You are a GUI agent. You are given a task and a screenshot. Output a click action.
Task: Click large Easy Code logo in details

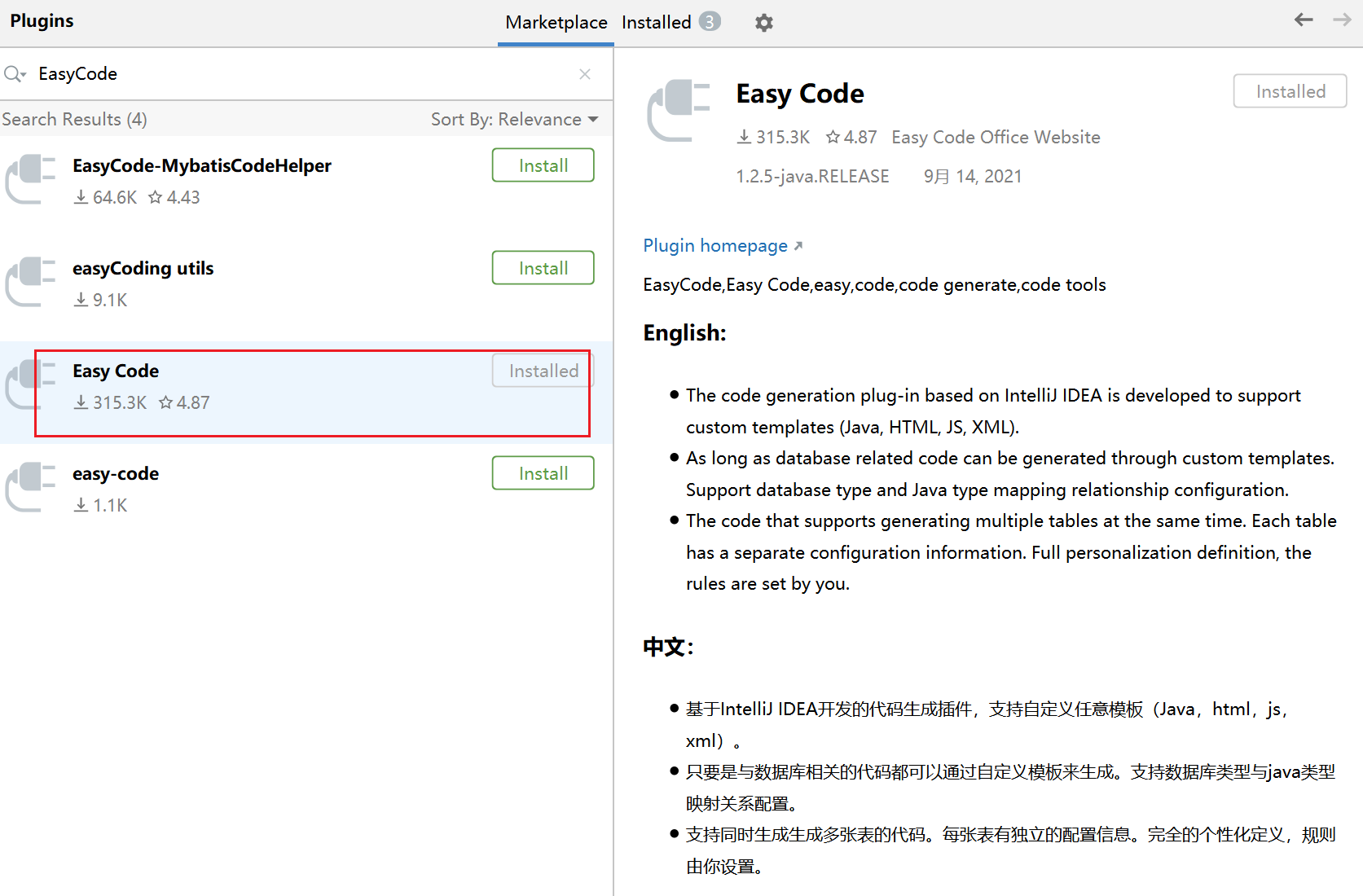point(679,110)
